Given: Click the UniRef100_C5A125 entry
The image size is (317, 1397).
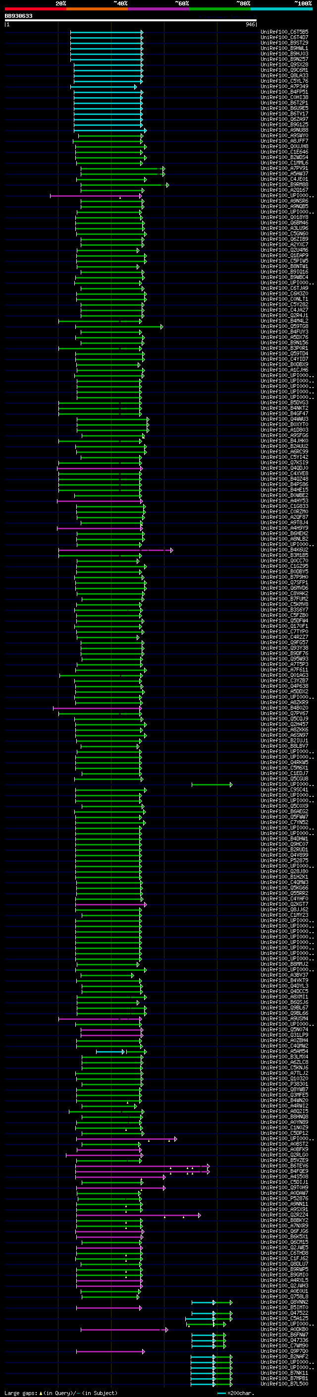Looking at the screenshot, I should click(284, 1319).
